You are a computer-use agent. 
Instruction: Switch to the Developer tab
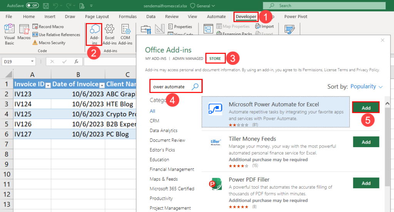pos(246,17)
